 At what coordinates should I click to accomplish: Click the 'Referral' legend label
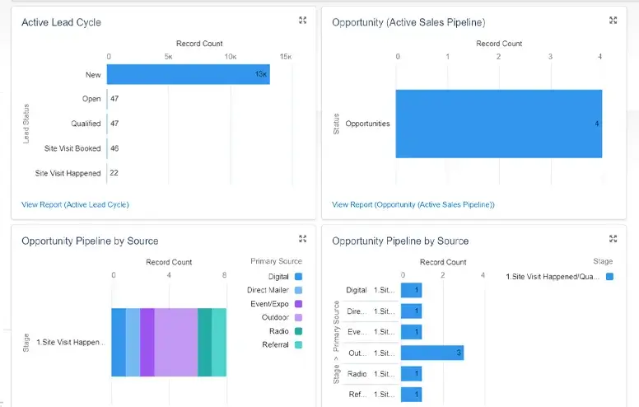276,344
